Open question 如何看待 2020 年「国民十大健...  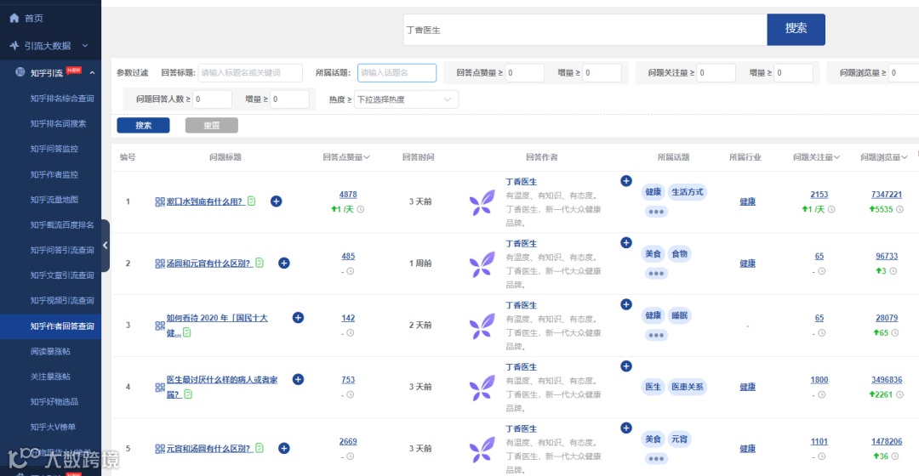tap(217, 325)
